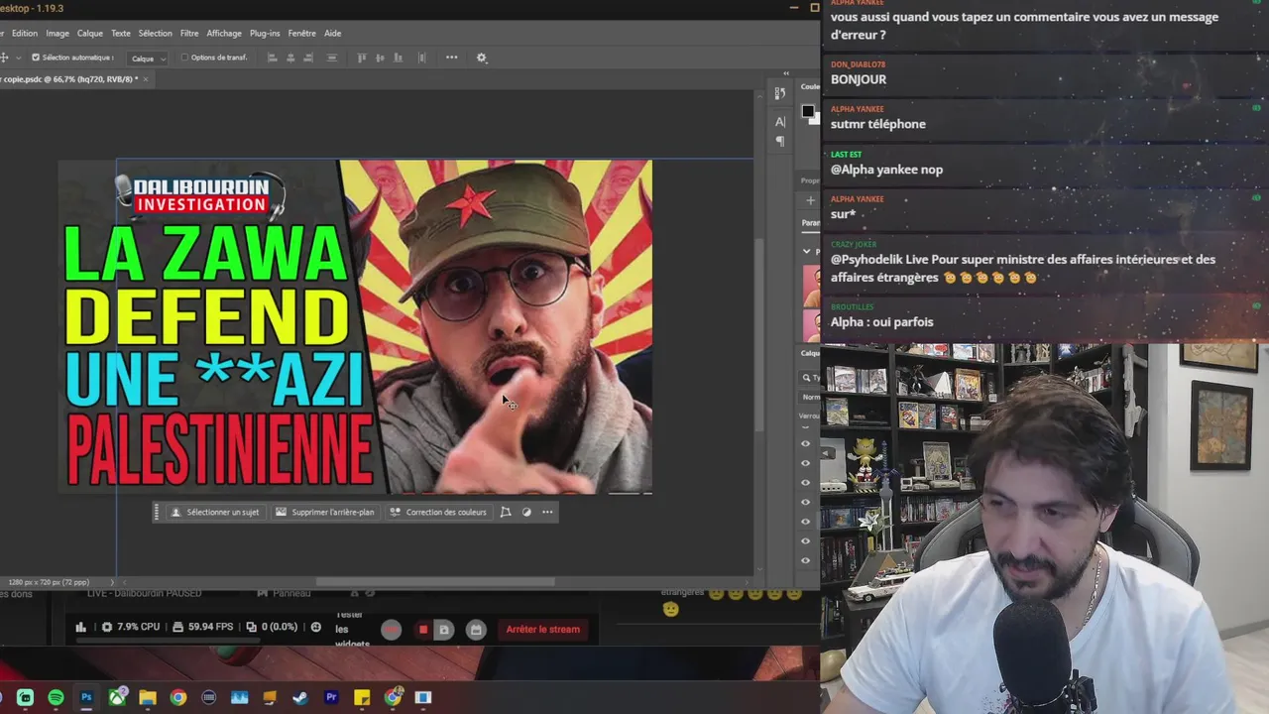Open the gear settings icon in options bar
Screen dimensions: 1269x714
point(482,58)
